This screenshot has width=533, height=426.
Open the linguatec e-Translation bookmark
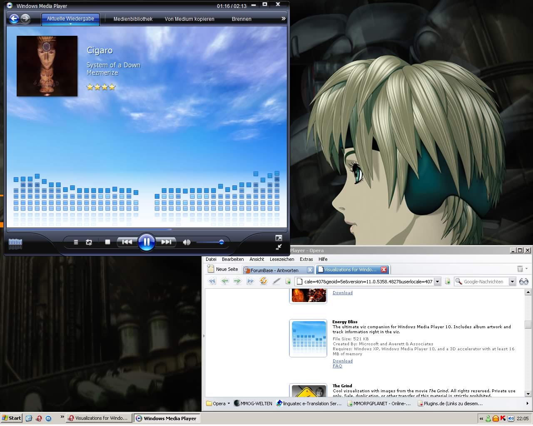point(309,404)
